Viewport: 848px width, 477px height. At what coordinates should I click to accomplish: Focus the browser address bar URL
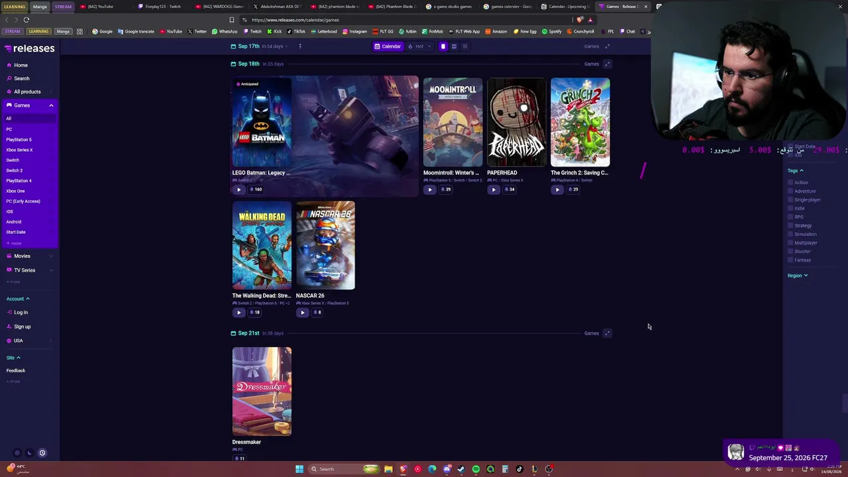pos(295,20)
